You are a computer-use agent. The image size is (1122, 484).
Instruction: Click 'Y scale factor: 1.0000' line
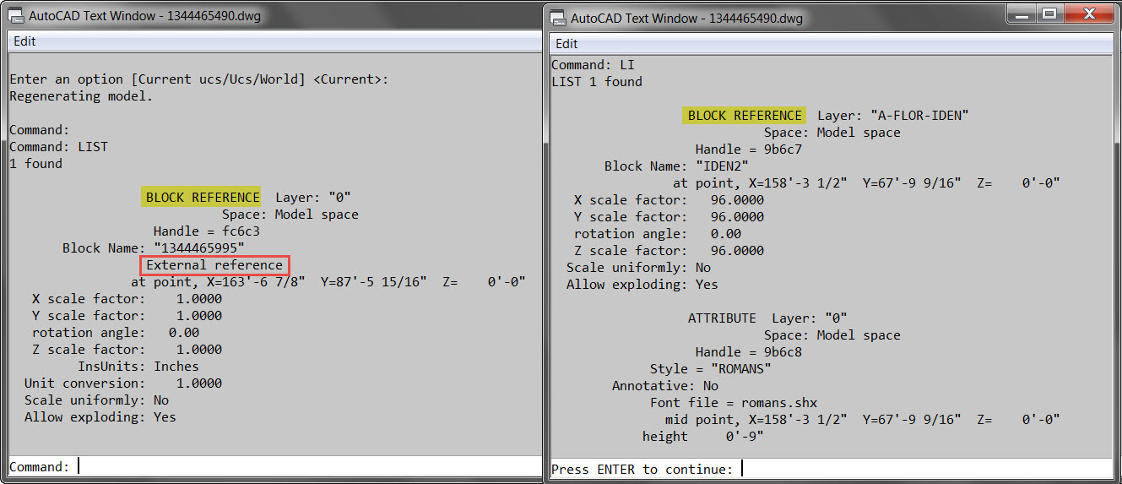(x=127, y=316)
